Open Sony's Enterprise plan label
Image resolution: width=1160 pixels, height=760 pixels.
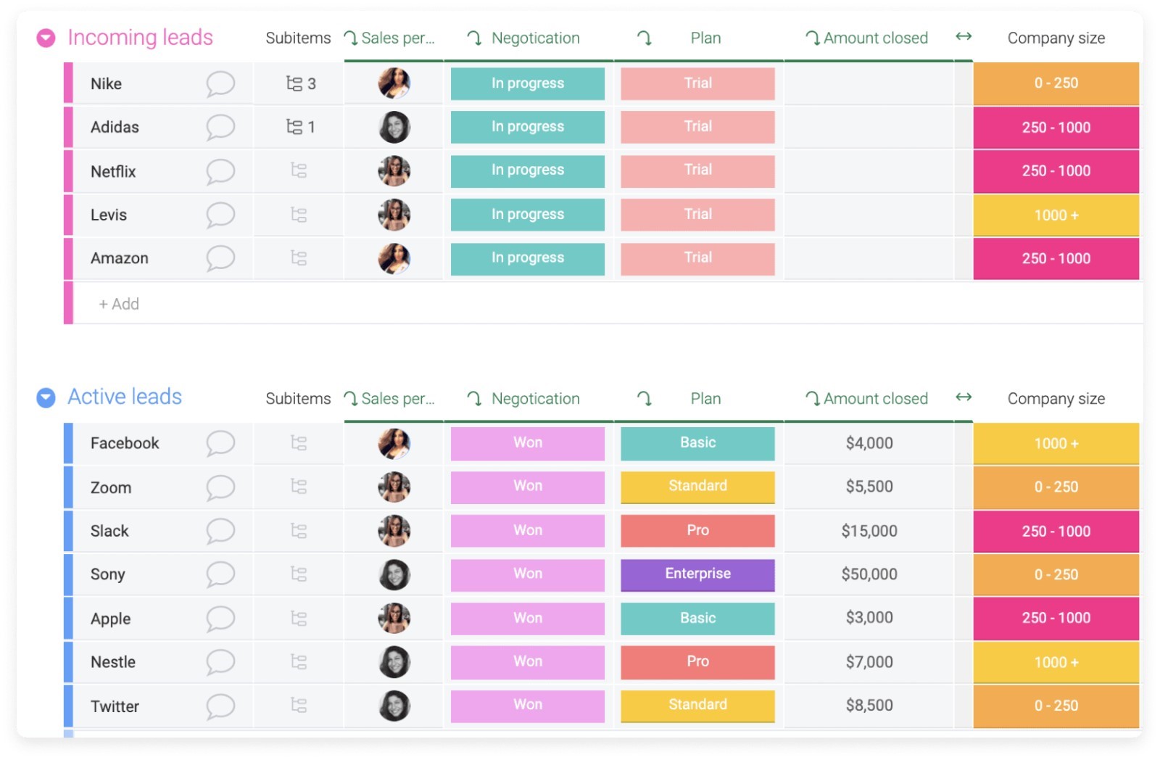point(697,574)
